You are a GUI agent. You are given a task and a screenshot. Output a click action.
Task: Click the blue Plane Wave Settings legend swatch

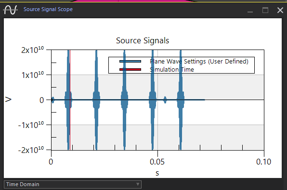130,61
